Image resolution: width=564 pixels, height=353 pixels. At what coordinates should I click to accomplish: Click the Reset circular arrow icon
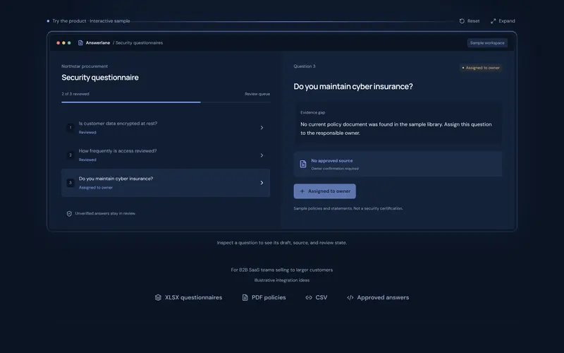(x=462, y=21)
